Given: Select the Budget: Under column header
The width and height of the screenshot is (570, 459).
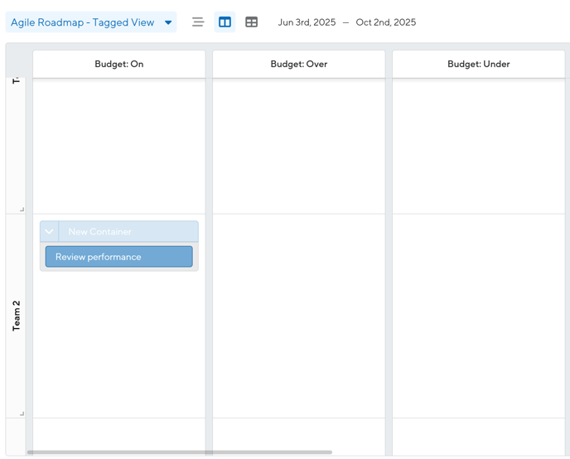Looking at the screenshot, I should (478, 64).
